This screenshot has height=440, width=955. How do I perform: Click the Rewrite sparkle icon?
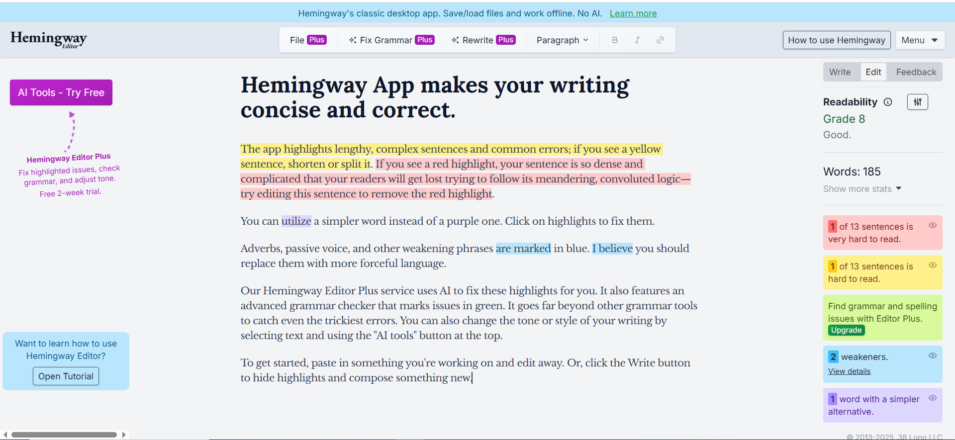455,40
